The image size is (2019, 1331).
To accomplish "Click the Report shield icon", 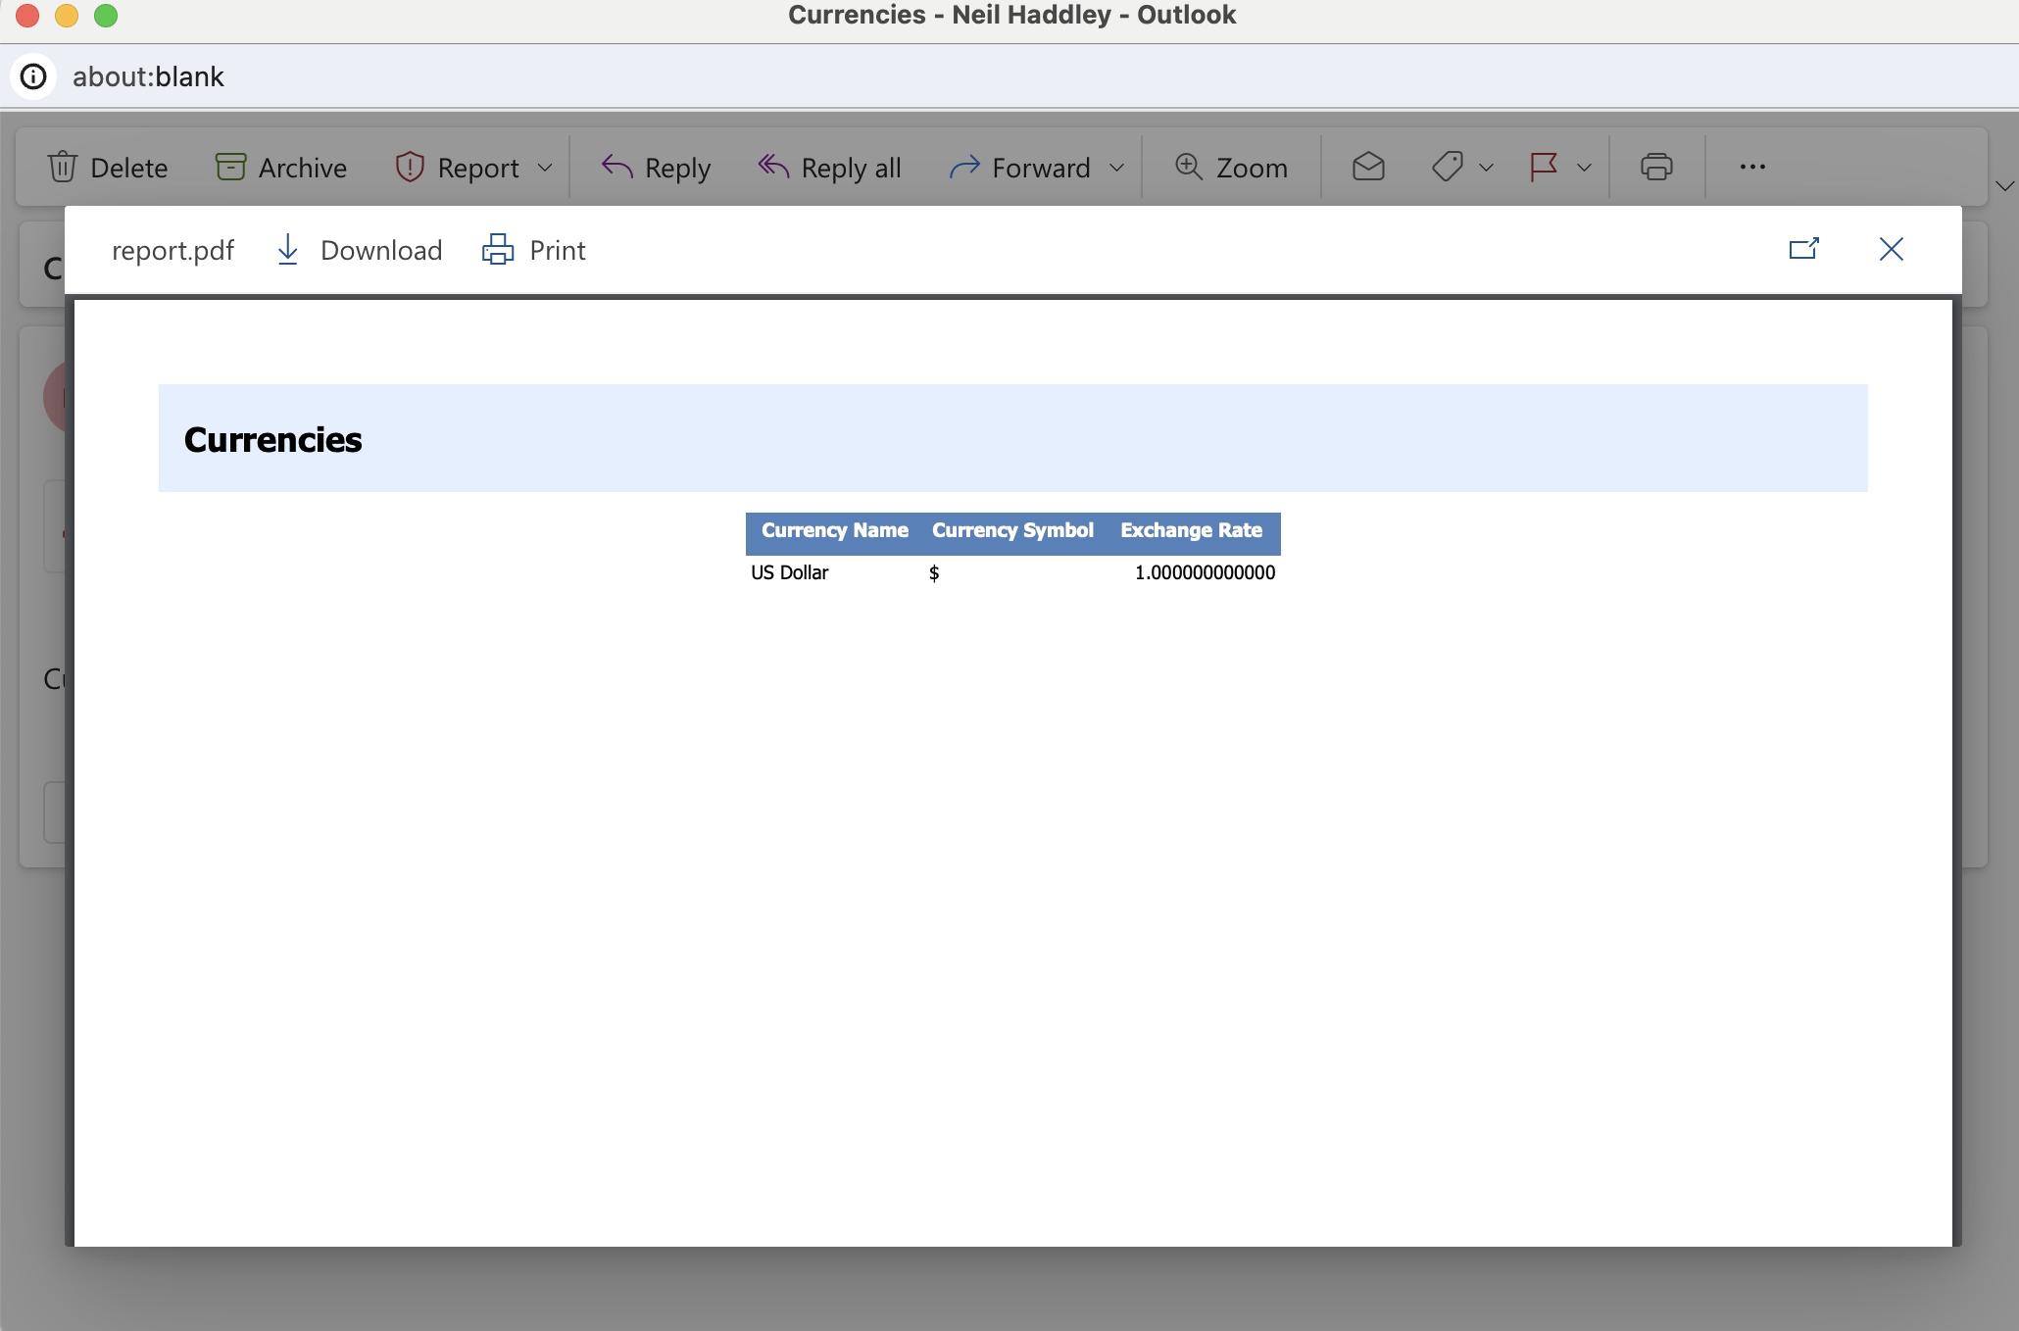I will pyautogui.click(x=409, y=167).
